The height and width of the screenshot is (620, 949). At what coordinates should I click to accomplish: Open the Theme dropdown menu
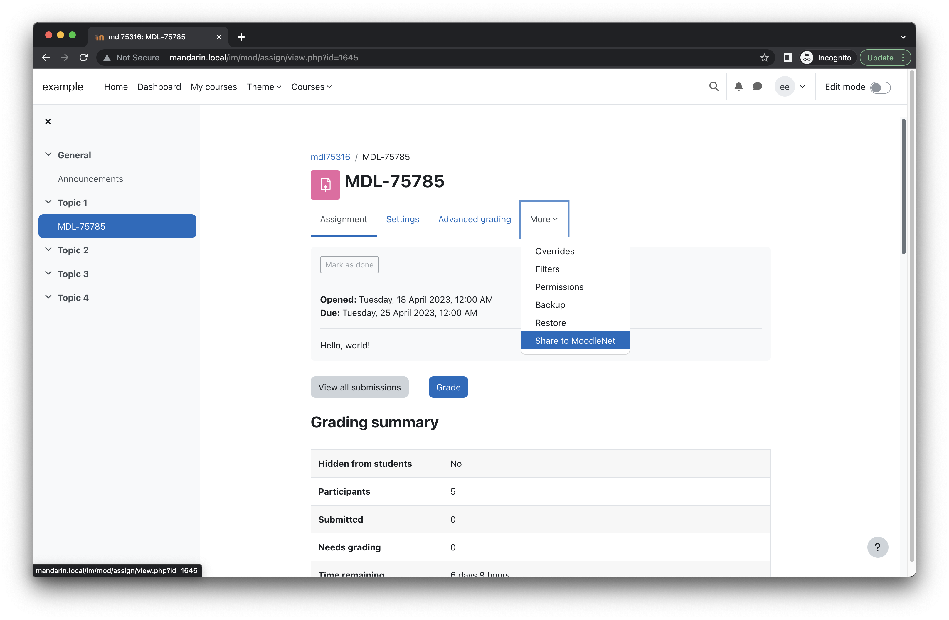pyautogui.click(x=264, y=87)
